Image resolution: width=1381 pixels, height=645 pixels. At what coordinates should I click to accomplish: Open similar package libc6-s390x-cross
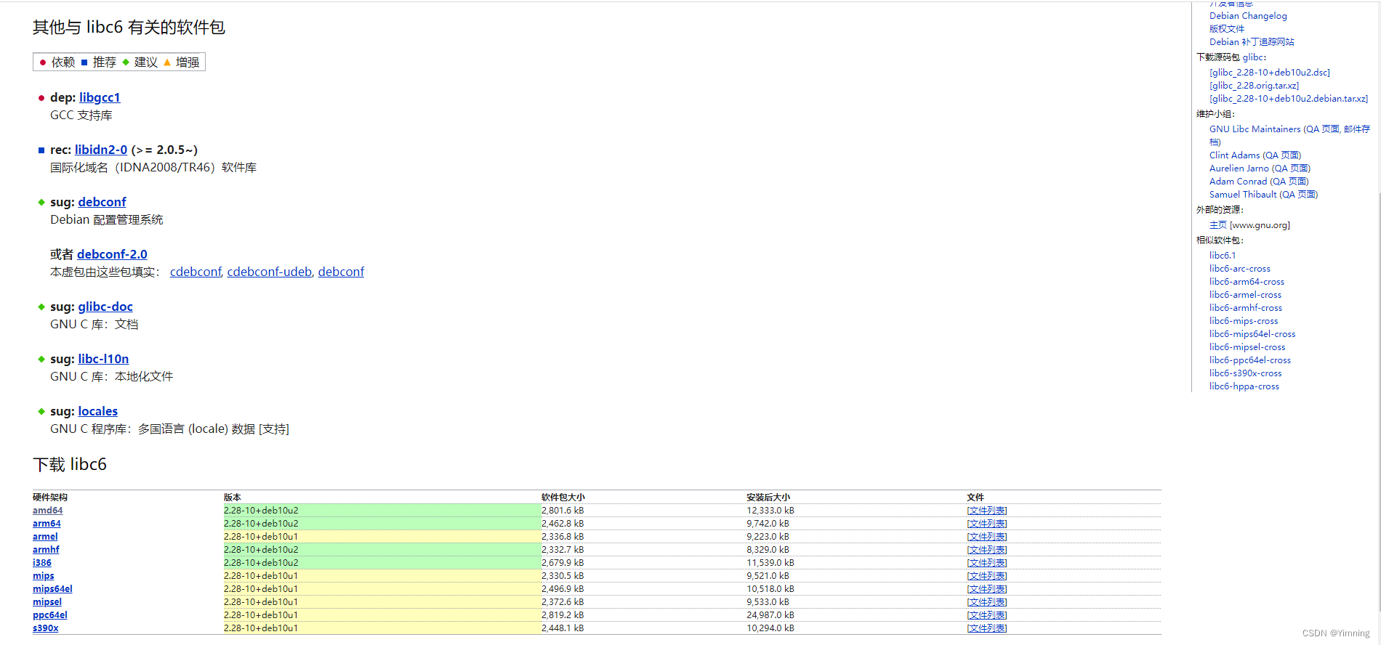(x=1246, y=373)
